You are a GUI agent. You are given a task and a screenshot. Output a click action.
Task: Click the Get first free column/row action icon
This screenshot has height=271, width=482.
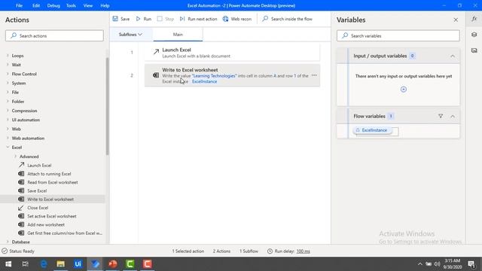pos(21,233)
